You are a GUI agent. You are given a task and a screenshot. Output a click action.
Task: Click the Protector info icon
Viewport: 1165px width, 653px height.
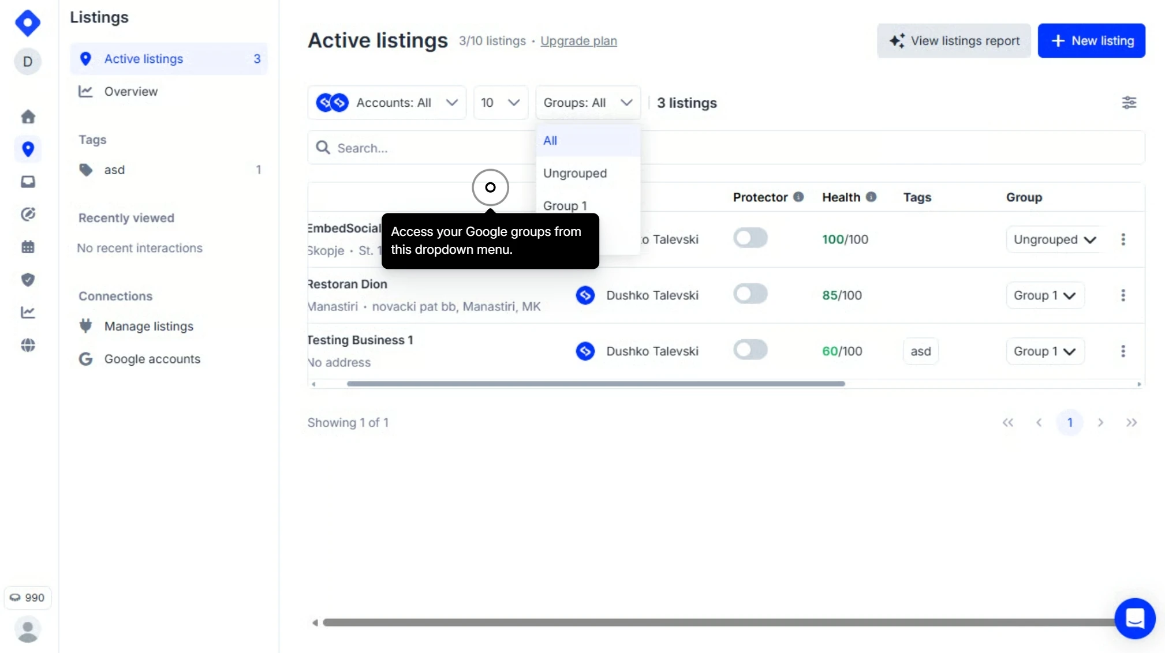pyautogui.click(x=798, y=197)
